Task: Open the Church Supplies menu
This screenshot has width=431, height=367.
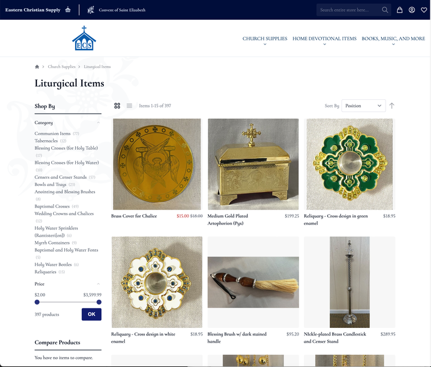Action: pos(265,39)
